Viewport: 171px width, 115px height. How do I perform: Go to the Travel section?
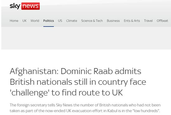coord(148,21)
